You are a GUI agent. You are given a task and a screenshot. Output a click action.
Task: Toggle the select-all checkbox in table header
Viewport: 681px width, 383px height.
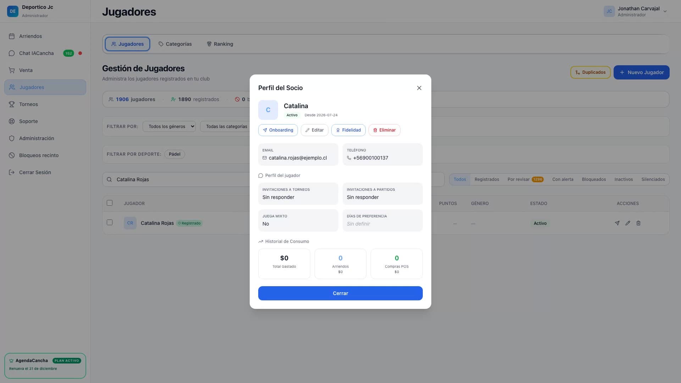point(110,203)
